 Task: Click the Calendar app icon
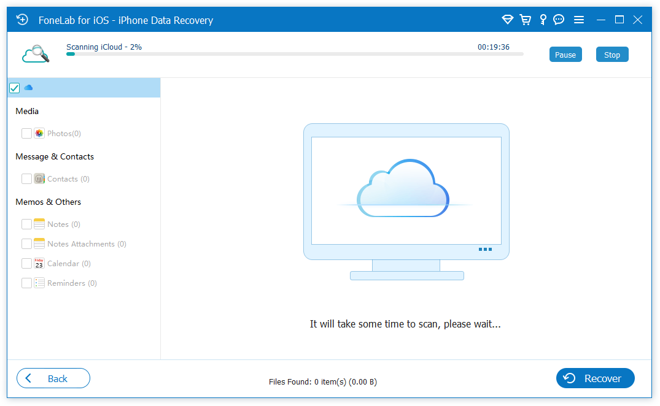click(x=39, y=264)
